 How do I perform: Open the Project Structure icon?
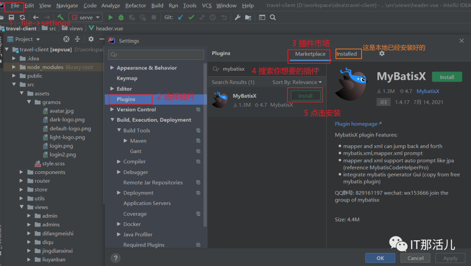tap(248, 17)
